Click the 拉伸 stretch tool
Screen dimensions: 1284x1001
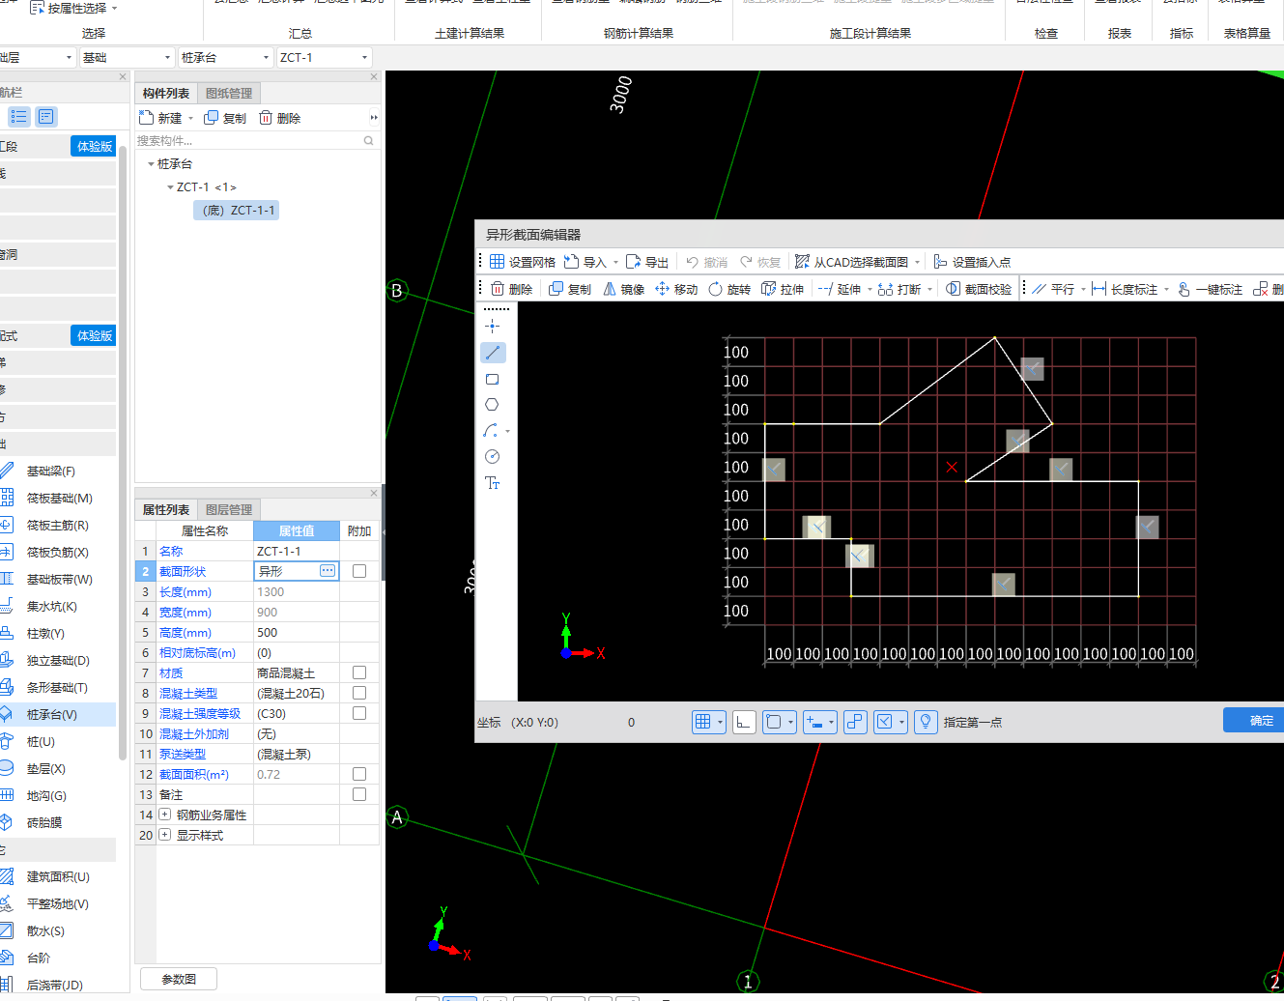pyautogui.click(x=783, y=289)
